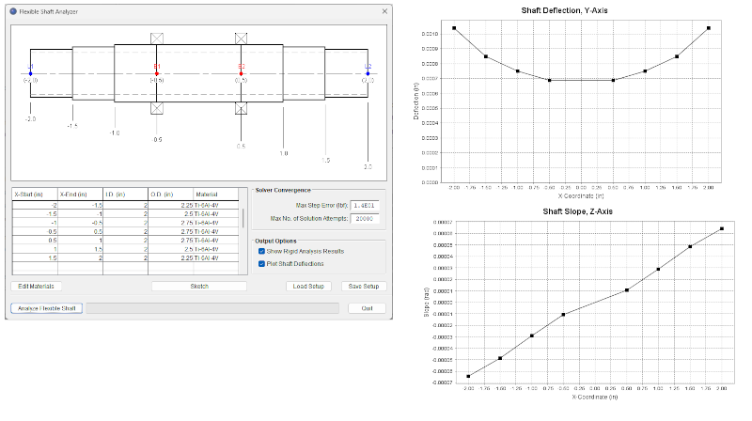Click the lower bearing symbol below B1
Screen dimensions: 752x421
(158, 108)
